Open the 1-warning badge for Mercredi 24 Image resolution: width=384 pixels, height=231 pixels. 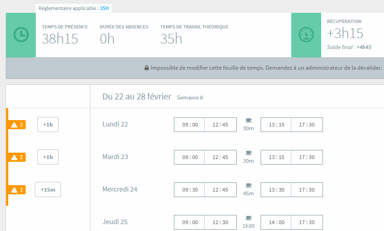pos(17,190)
